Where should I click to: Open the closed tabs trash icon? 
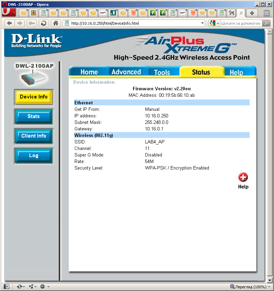[267, 13]
